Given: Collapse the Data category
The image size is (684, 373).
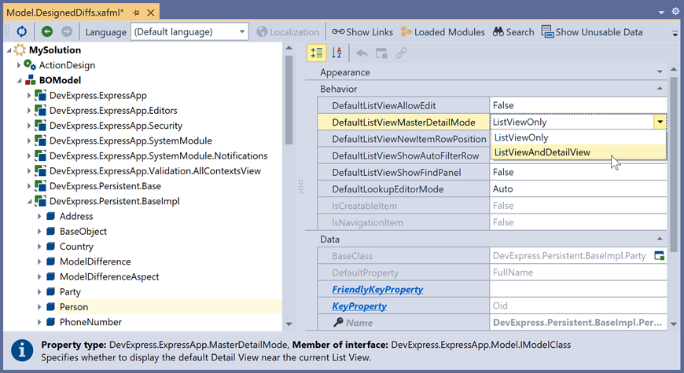Looking at the screenshot, I should point(660,239).
